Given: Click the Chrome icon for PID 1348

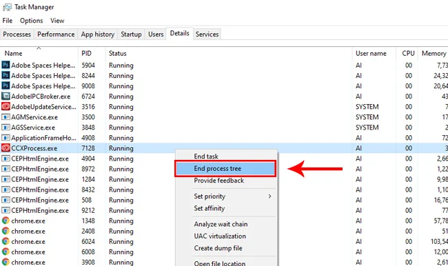Looking at the screenshot, I should (x=6, y=221).
